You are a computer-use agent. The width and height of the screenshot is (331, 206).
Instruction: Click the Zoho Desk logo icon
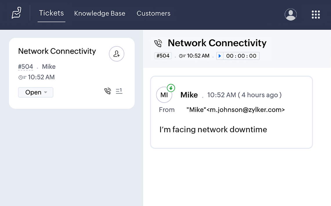(17, 13)
